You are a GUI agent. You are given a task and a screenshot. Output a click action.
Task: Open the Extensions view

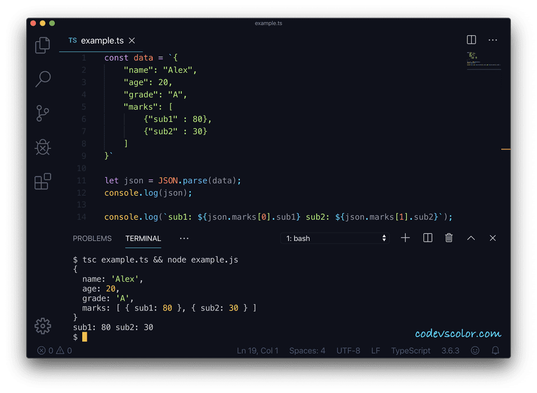(x=43, y=182)
